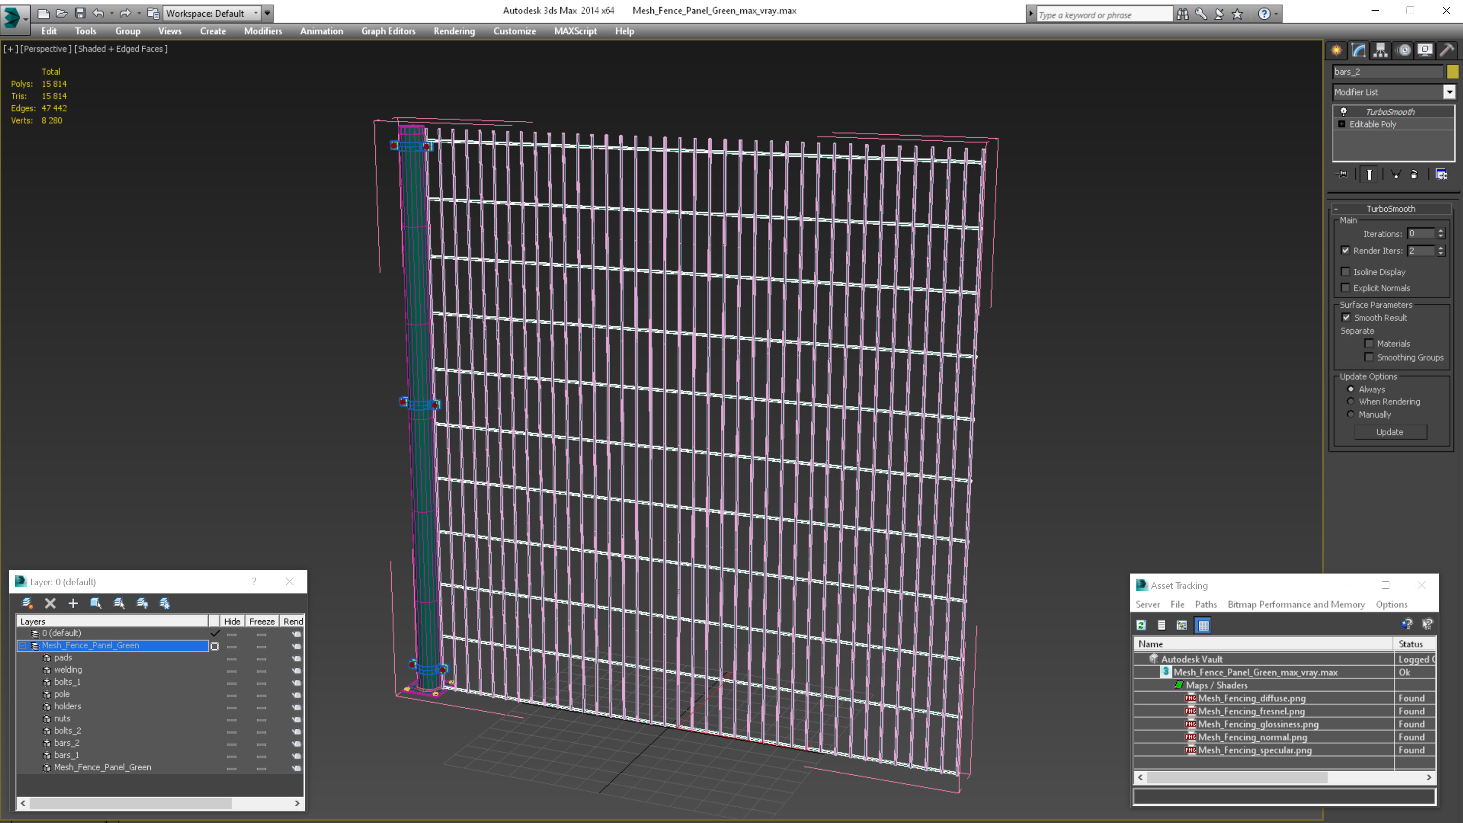The image size is (1463, 823).
Task: Delete the highlighted layer with the X icon
Action: 50,603
